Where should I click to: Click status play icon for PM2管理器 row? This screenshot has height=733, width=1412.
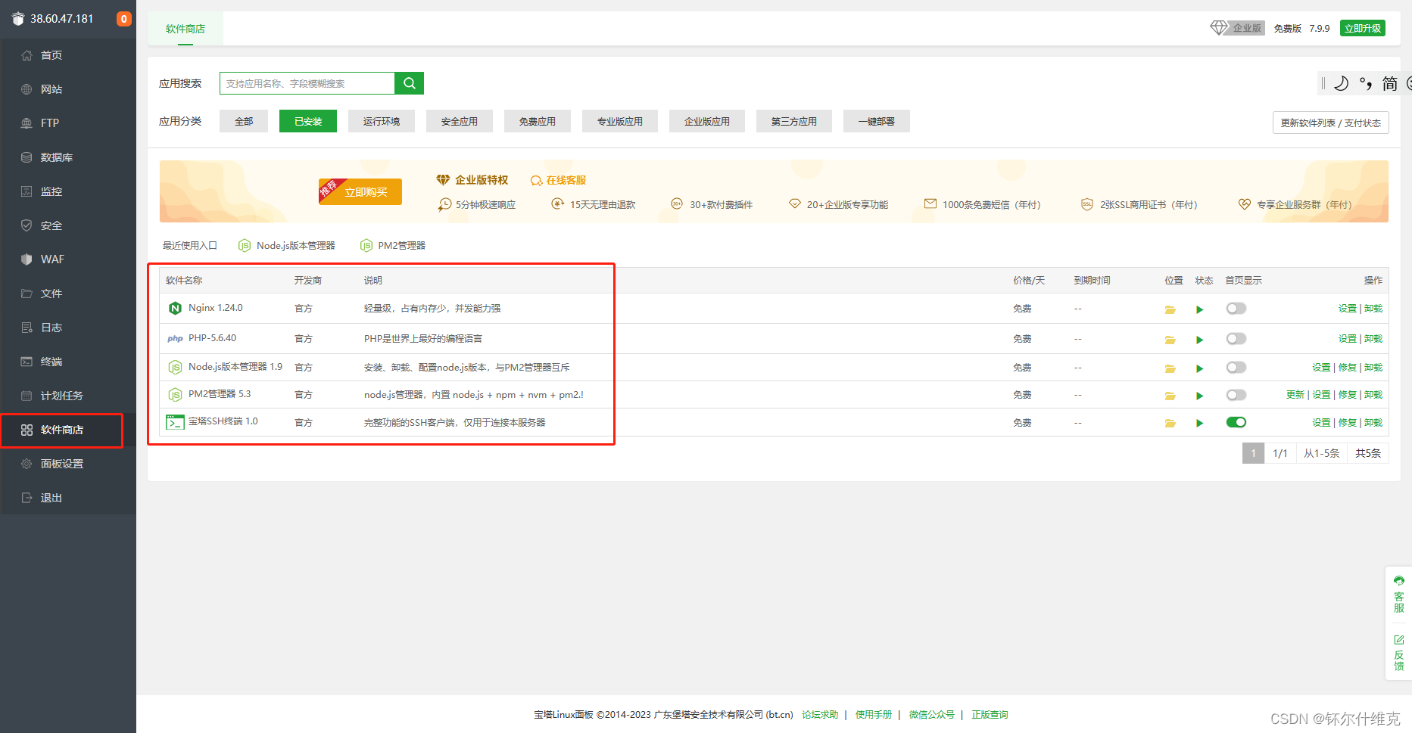coord(1199,396)
